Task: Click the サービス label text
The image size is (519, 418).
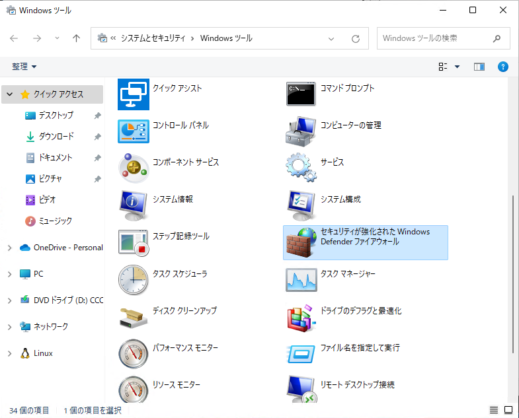Action: point(332,162)
